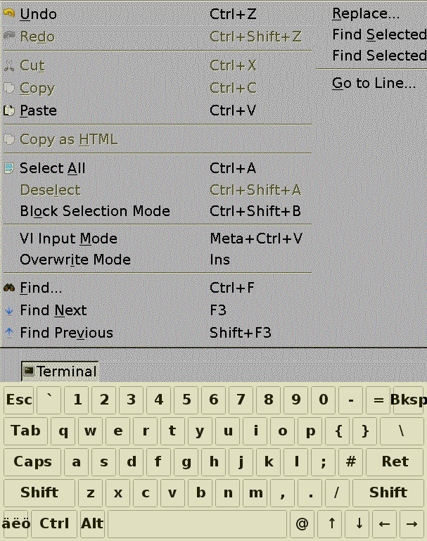Switch to the Terminal tab
This screenshot has height=541, width=427.
66,371
